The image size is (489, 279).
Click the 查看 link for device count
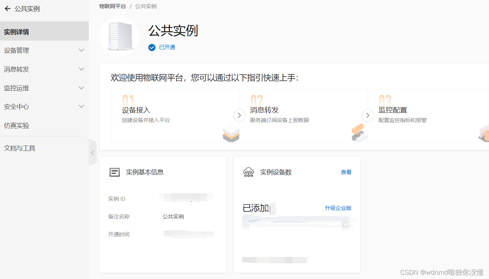346,172
